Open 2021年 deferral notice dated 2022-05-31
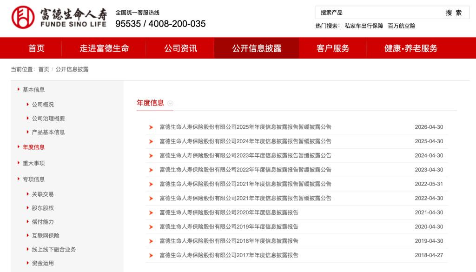Screen dimensions: 476x272 click(x=245, y=184)
